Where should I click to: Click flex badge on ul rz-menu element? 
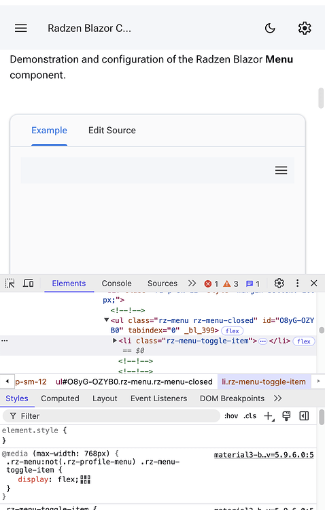[x=233, y=330]
